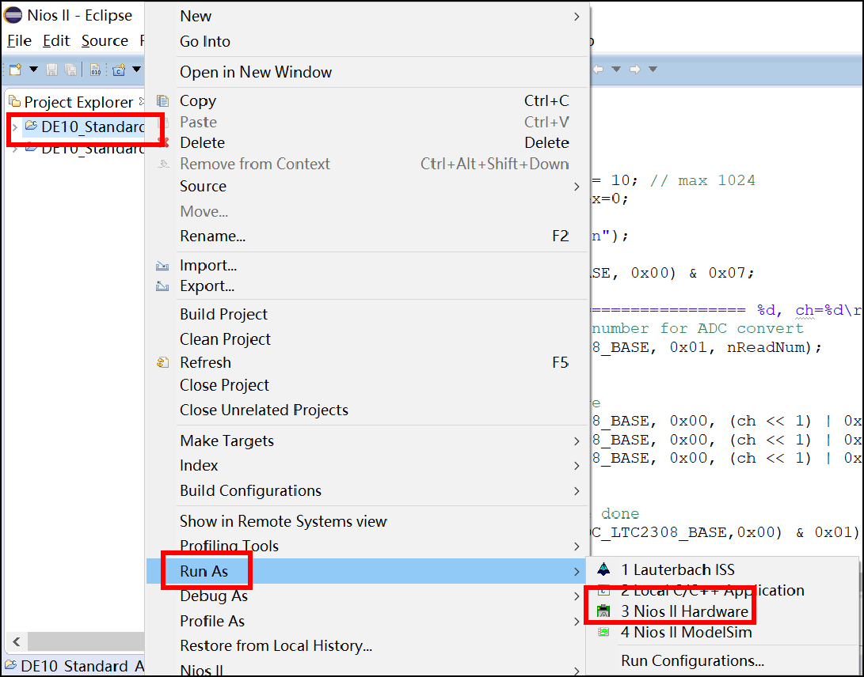Choose Open in New Window

click(367, 72)
